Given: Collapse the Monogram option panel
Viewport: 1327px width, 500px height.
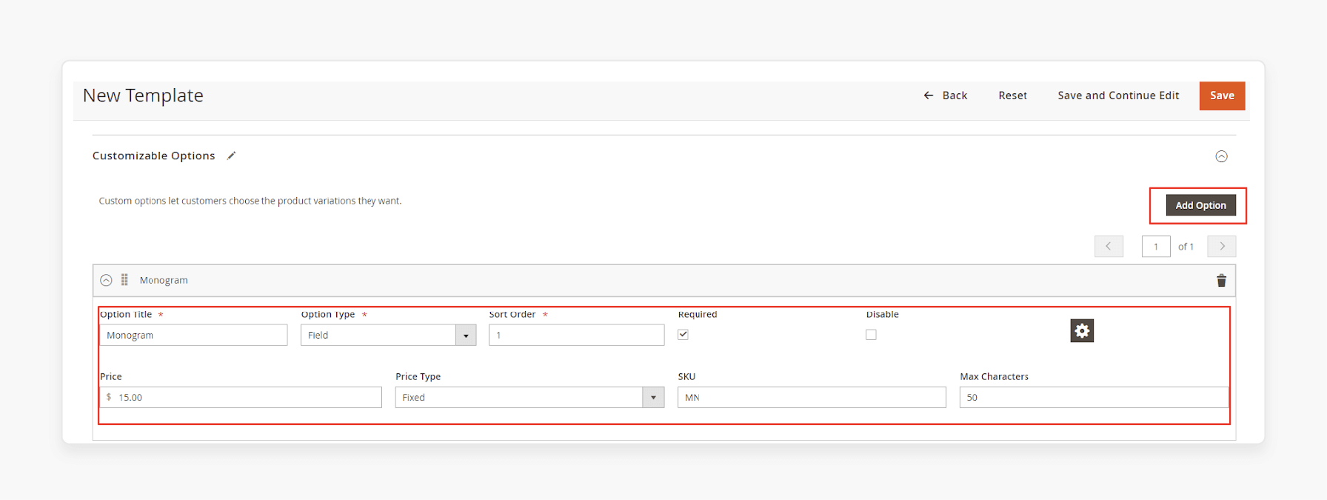Looking at the screenshot, I should pyautogui.click(x=106, y=280).
